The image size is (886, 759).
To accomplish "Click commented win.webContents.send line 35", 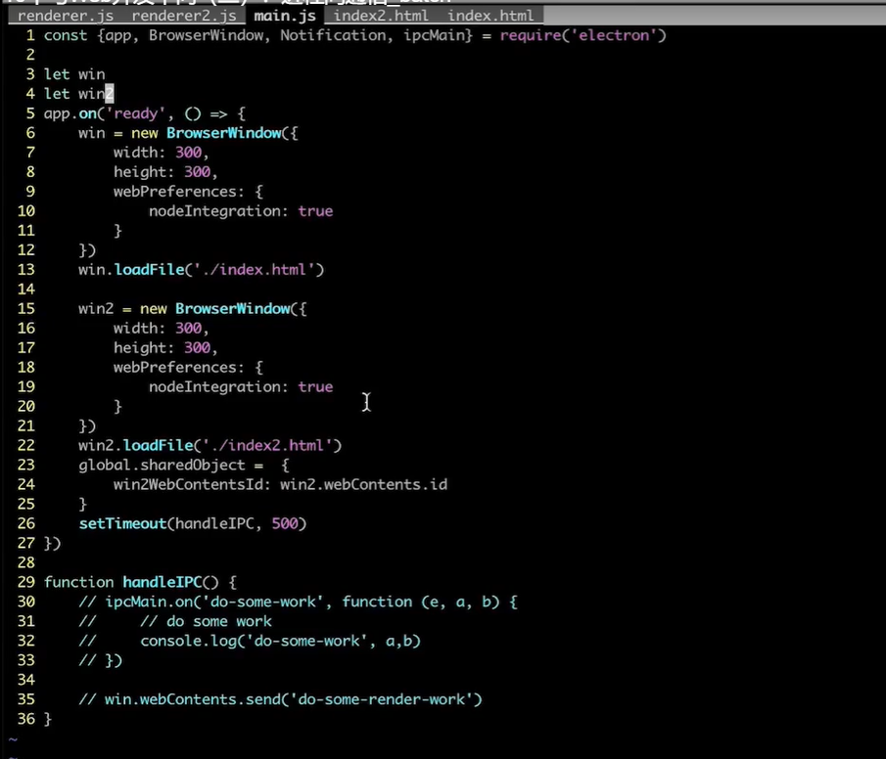I will pos(279,700).
